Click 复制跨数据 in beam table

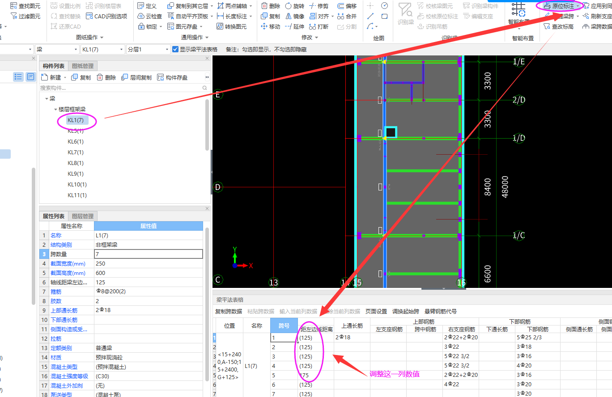[x=229, y=311]
